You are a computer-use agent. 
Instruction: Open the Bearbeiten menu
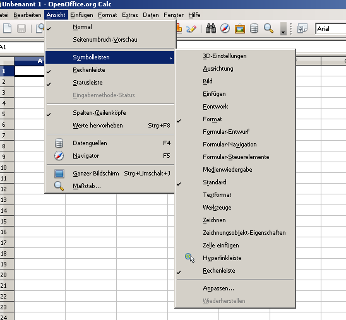pos(27,15)
